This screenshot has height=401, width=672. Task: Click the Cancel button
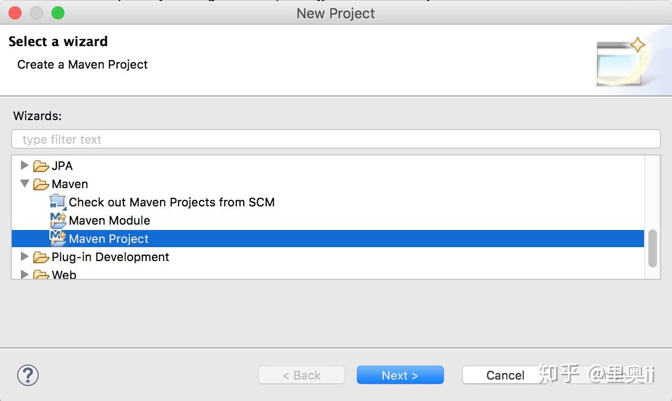(x=505, y=375)
